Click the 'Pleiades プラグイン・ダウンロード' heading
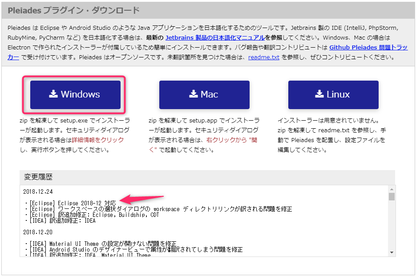The height and width of the screenshot is (277, 416). click(73, 11)
